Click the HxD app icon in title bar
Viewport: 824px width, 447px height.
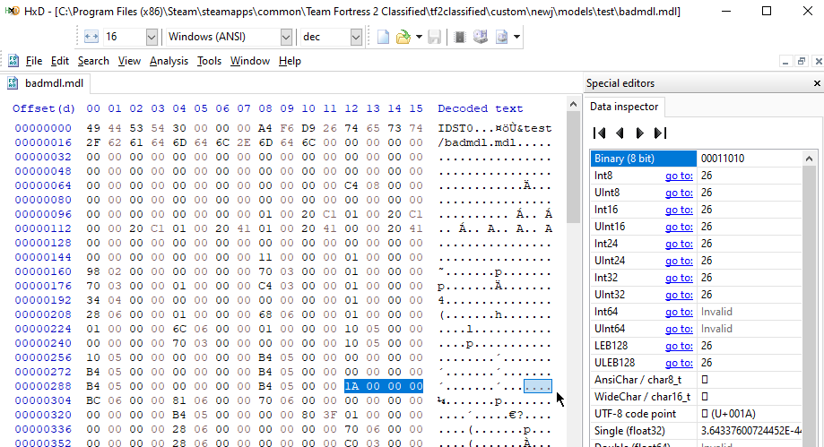point(13,11)
